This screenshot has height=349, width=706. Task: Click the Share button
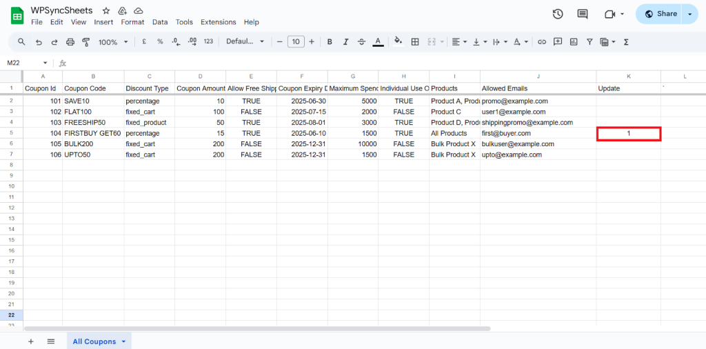pyautogui.click(x=660, y=14)
